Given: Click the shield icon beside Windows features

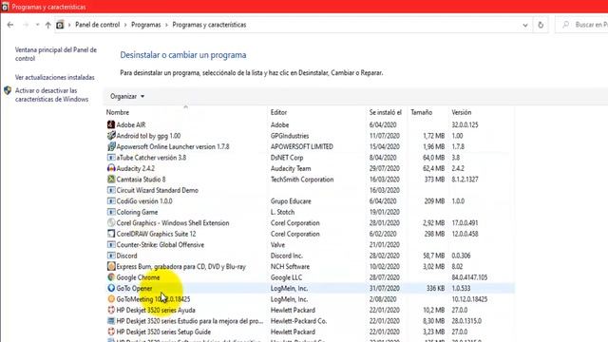Looking at the screenshot, I should pos(8,90).
